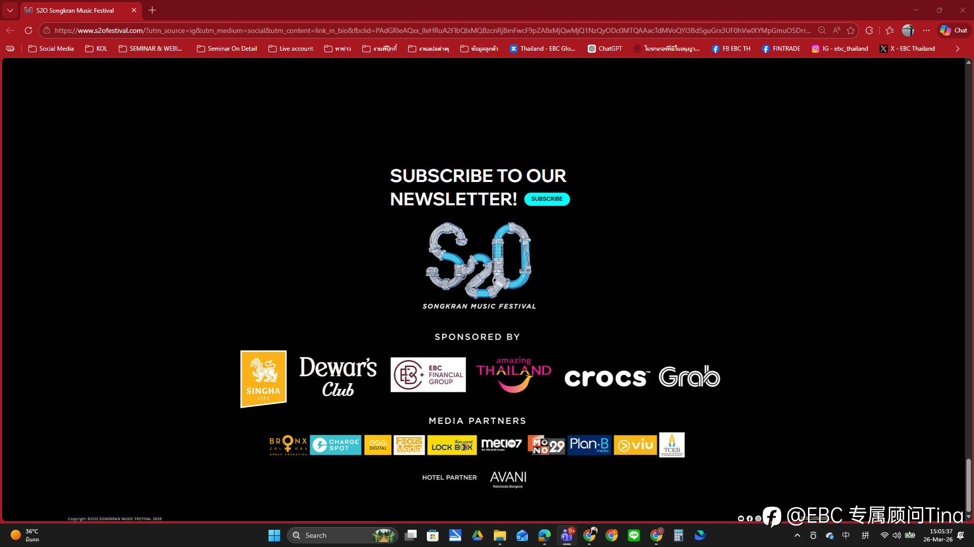Viewport: 974px width, 547px height.
Task: Open the browser profile avatar
Action: pos(908,30)
